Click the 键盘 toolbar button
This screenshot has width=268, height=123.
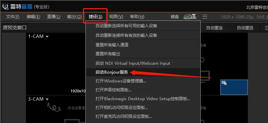coord(175,17)
